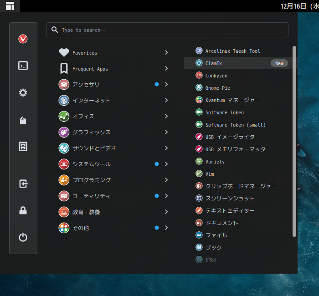Screen dimensions: 319x296
Task: Open settings gear in the sidebar
Action: [x=23, y=93]
